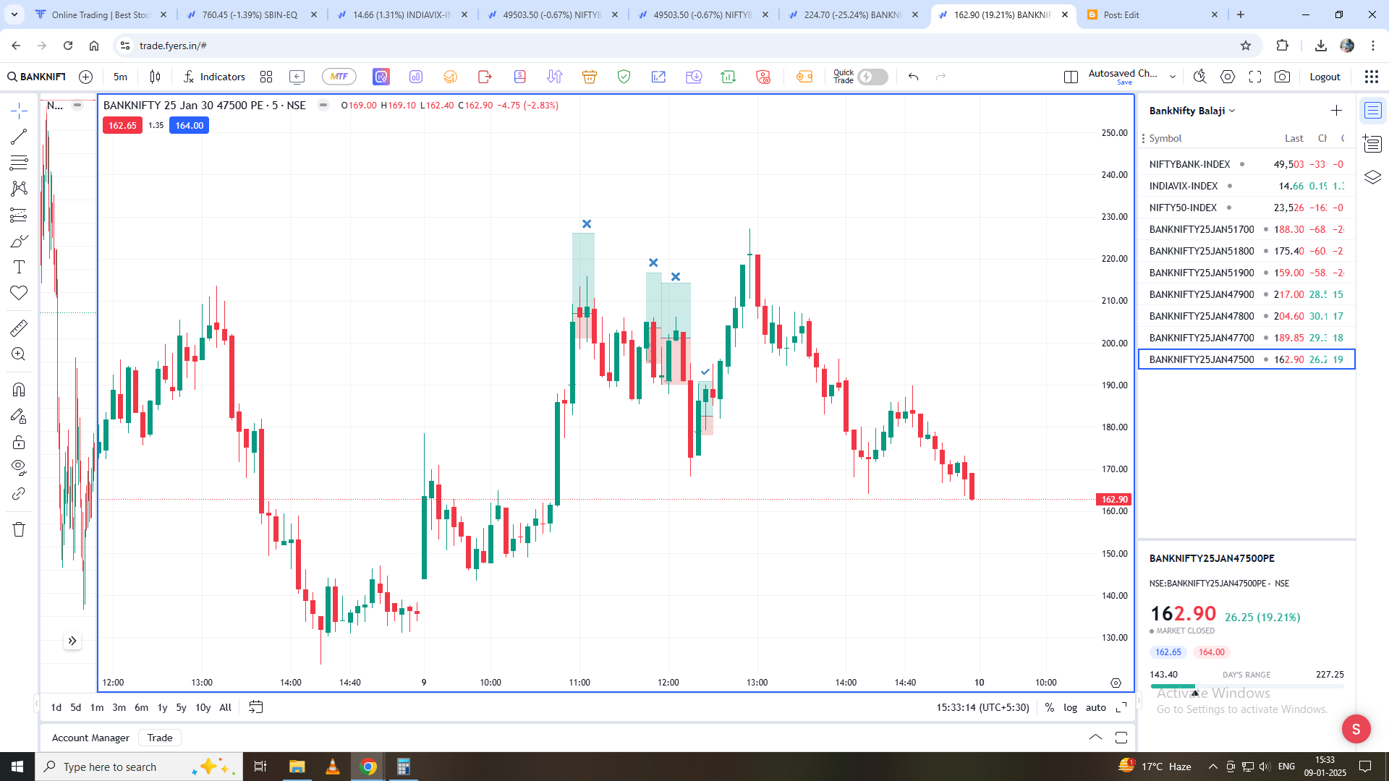Image resolution: width=1389 pixels, height=781 pixels.
Task: Take a chart snapshot with camera icon
Action: [x=1282, y=77]
